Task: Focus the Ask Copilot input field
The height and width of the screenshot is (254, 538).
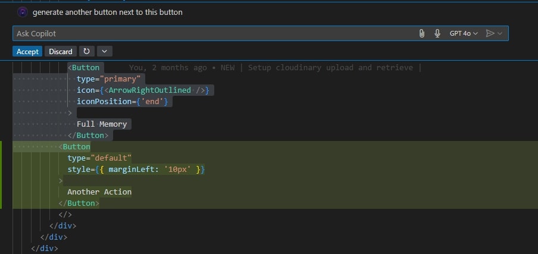Action: (208, 34)
